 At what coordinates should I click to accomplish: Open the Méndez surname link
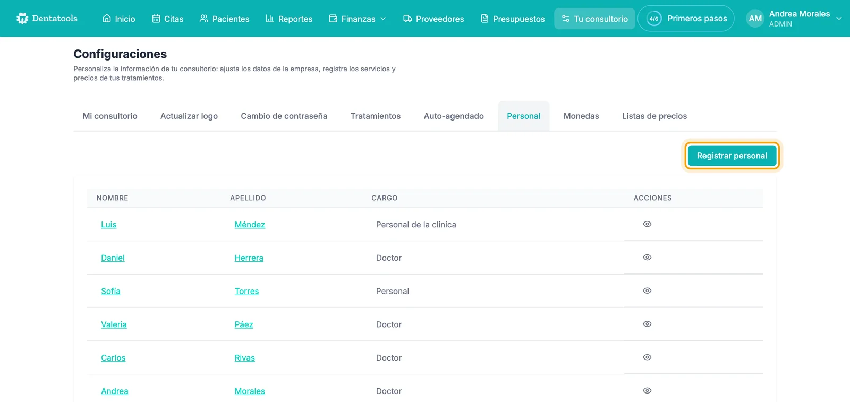(250, 225)
